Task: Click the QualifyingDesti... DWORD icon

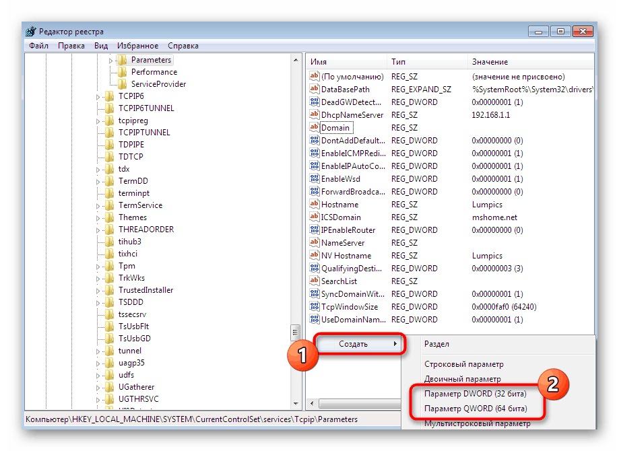Action: pos(315,268)
